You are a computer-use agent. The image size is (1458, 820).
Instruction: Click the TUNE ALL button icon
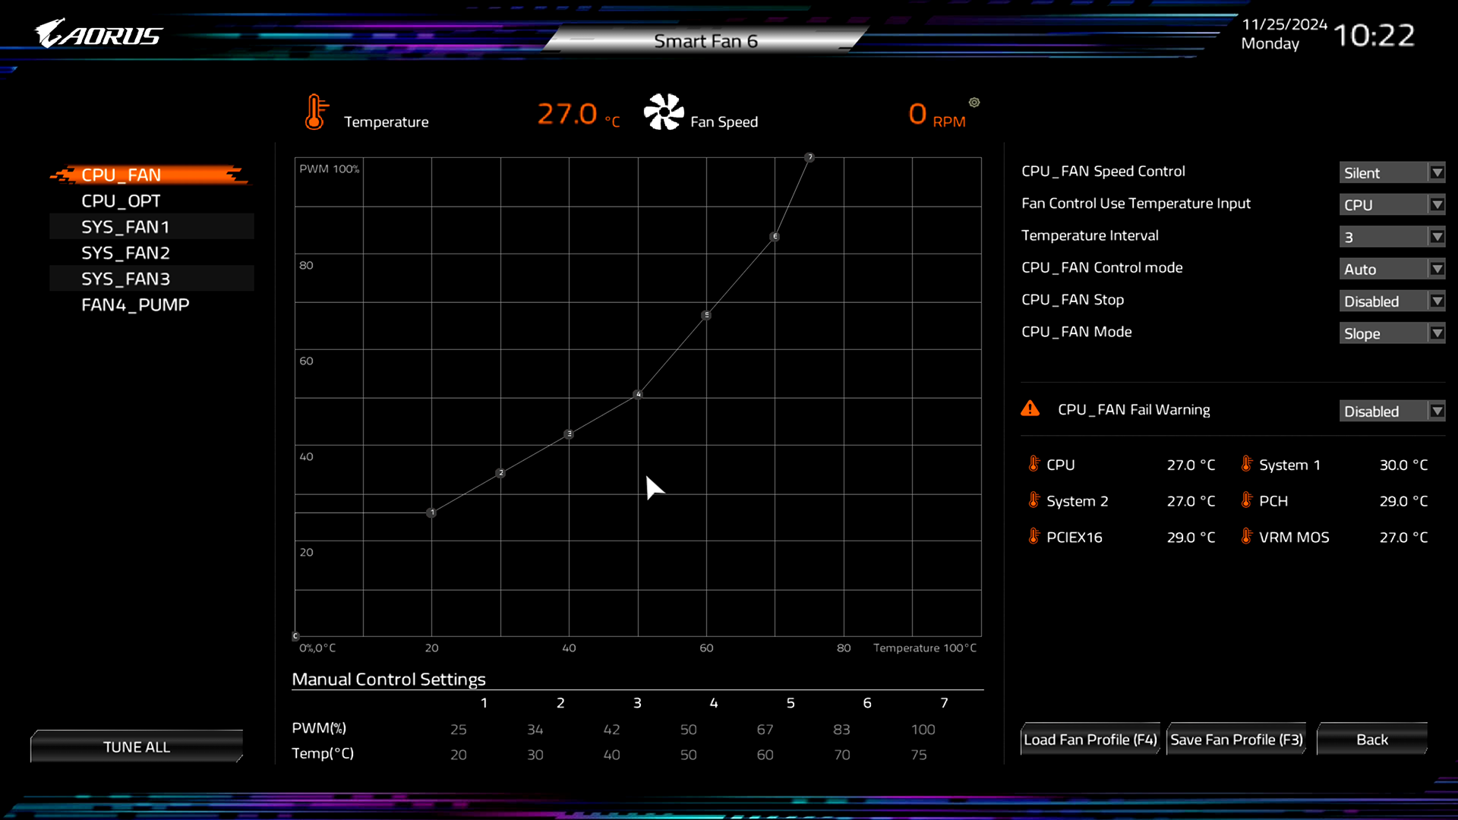(136, 746)
